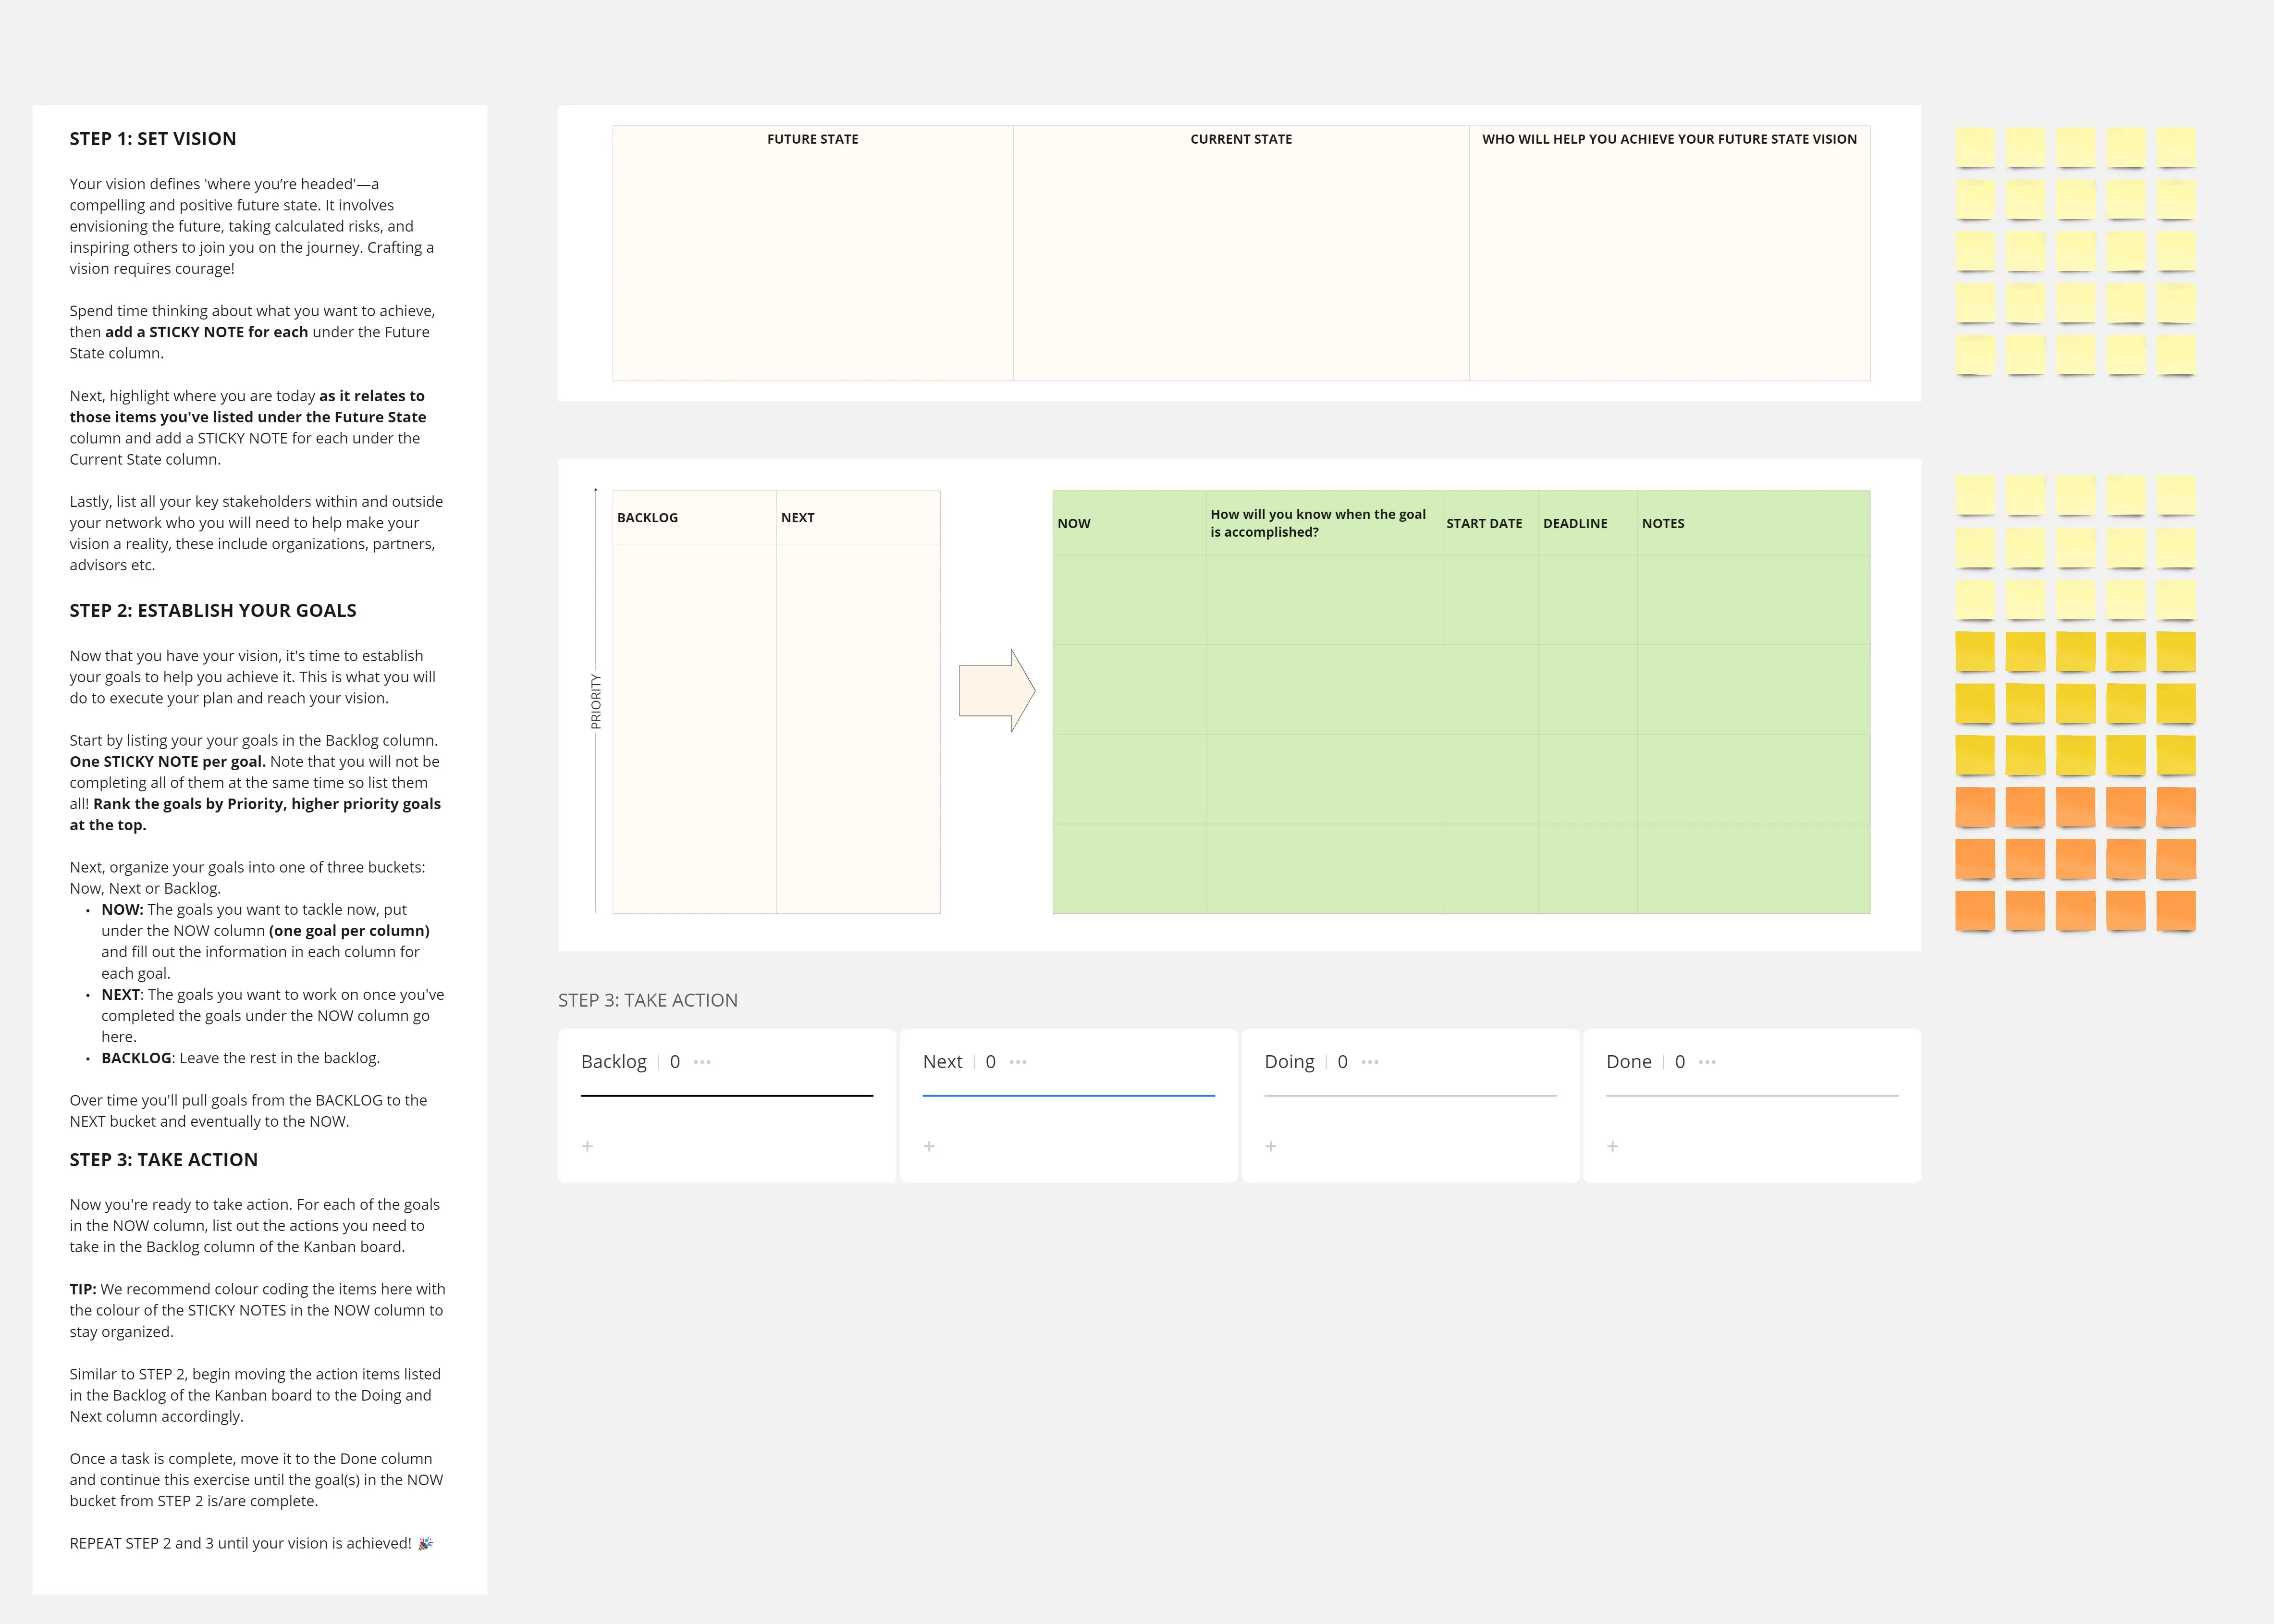Click the START DATE header cell
The width and height of the screenshot is (2274, 1624).
pyautogui.click(x=1490, y=523)
